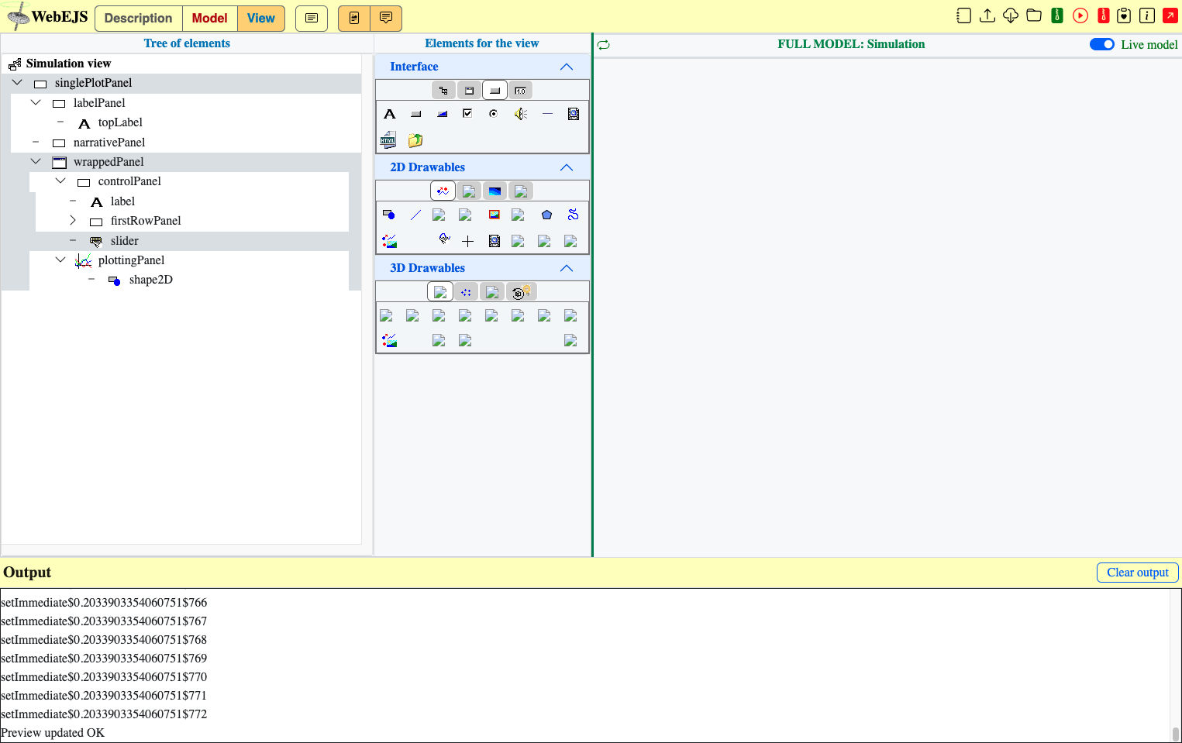Select the Sound speaker element icon
This screenshot has height=743, width=1182.
pos(520,114)
